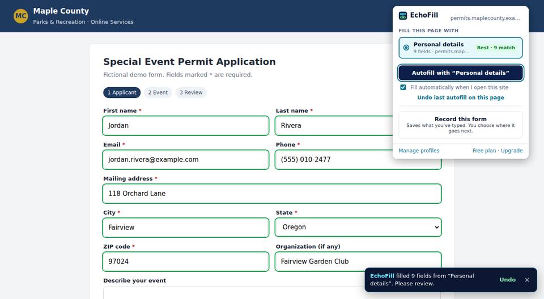Click the permits.maplecounty domain text in EchoFill

coord(485,18)
